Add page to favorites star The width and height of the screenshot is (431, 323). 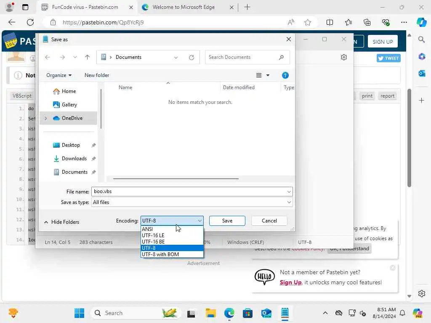point(308,22)
